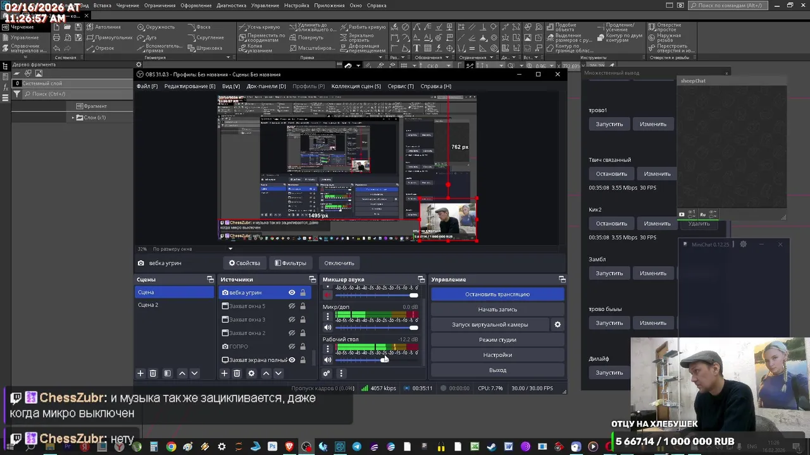Expand the Слои tree node
Screen dimensions: 810x455
coord(73,118)
